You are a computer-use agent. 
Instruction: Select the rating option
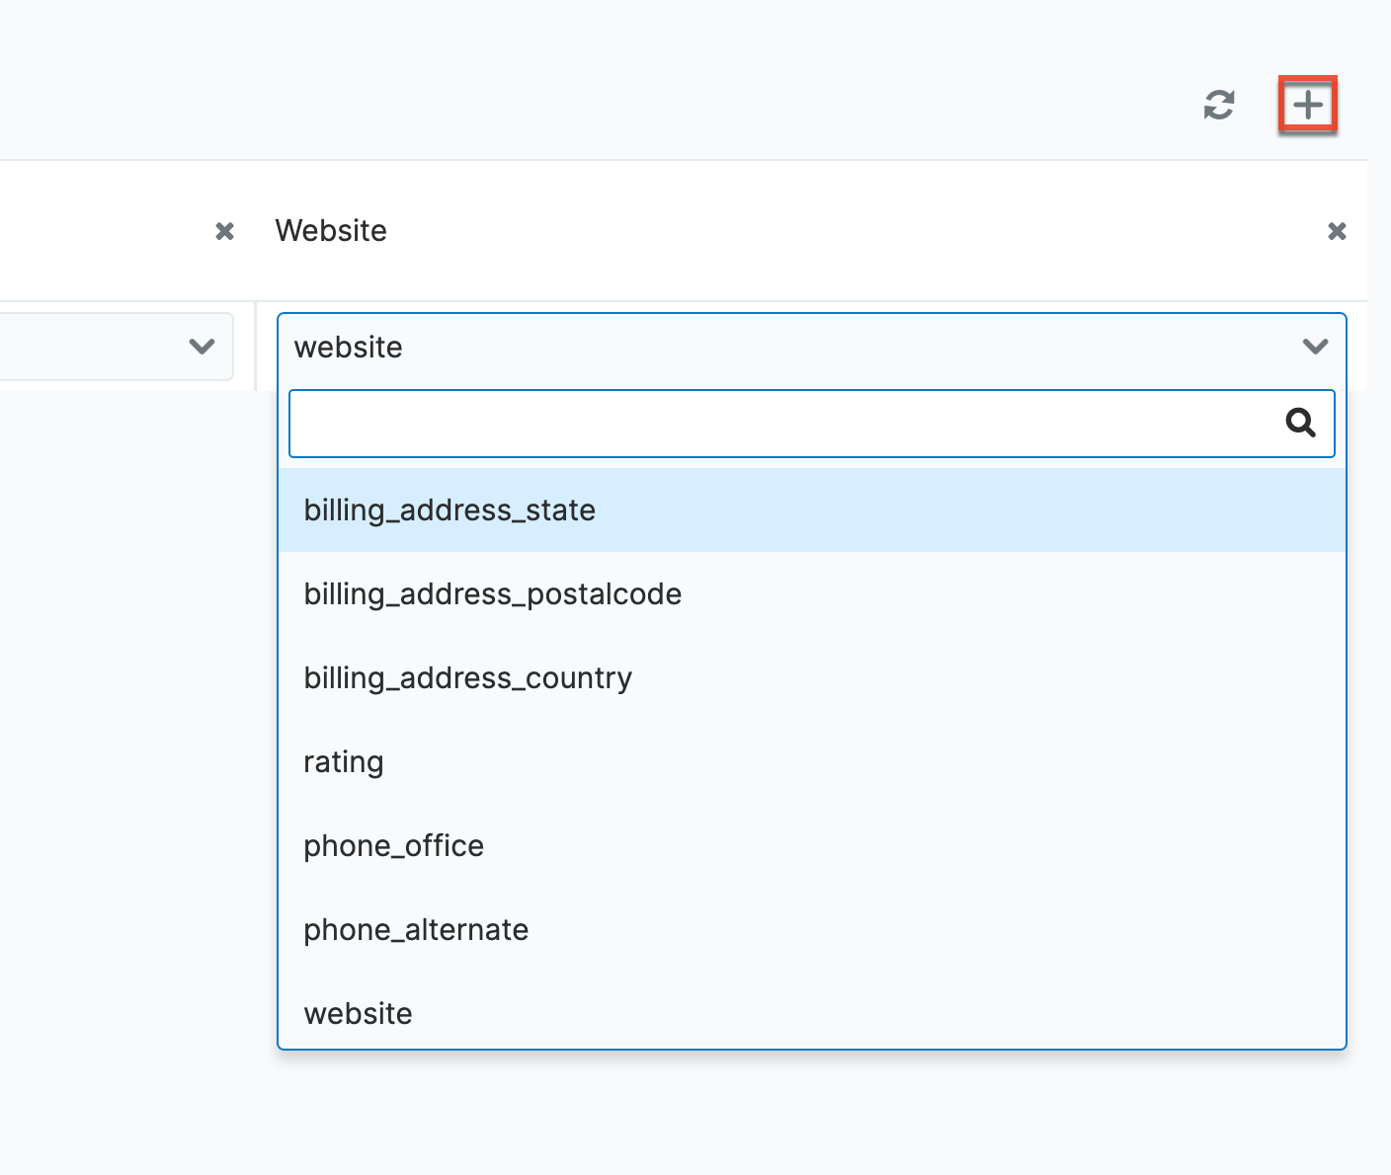point(344,762)
